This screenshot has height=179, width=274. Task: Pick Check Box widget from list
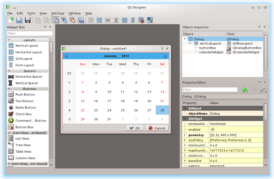pos(23,114)
